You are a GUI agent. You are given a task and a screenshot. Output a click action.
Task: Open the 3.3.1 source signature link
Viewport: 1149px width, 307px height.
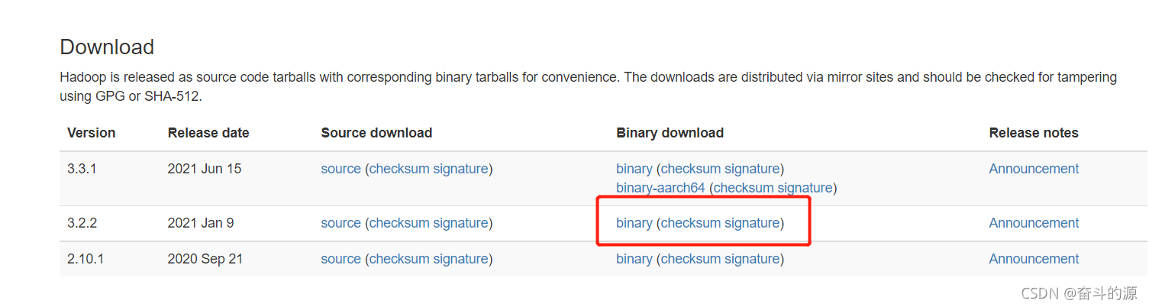460,169
